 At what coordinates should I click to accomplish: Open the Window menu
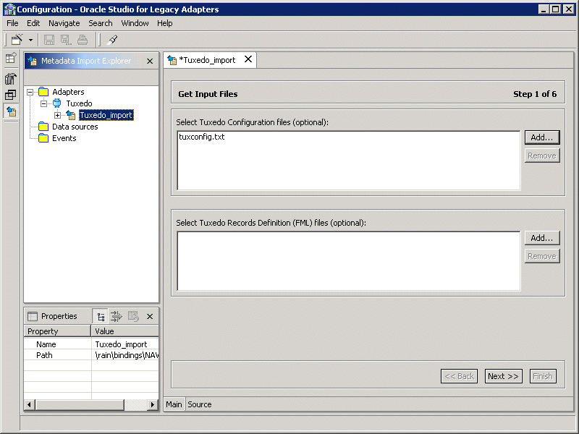(135, 23)
